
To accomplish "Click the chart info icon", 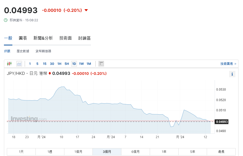I will click(x=232, y=74).
